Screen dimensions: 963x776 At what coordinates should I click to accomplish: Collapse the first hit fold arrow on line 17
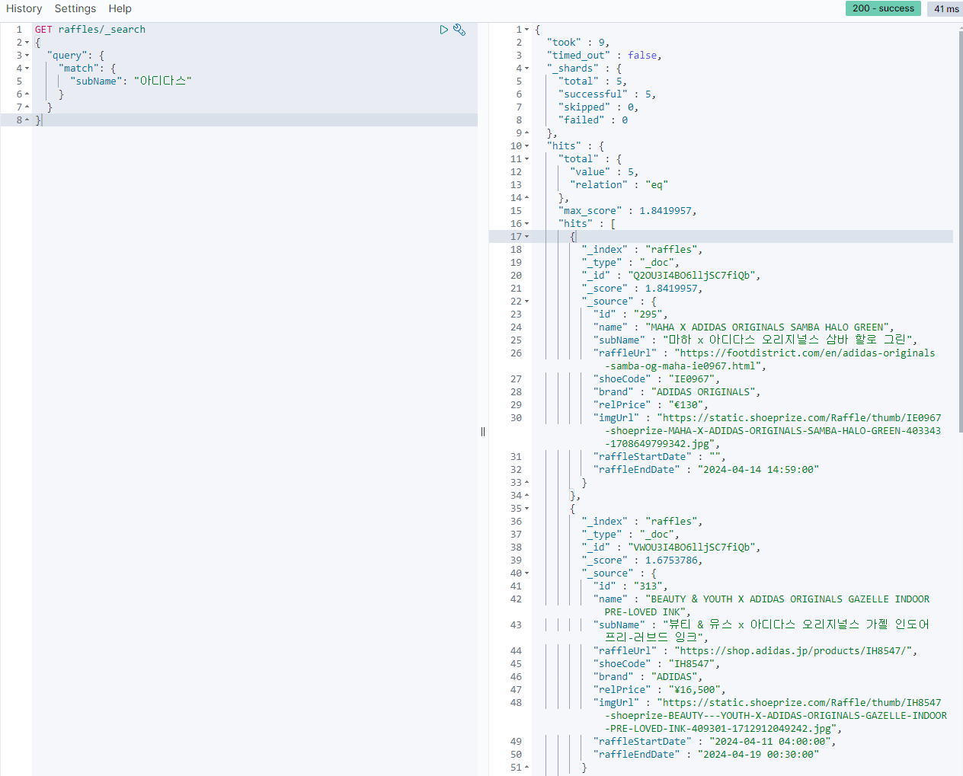click(526, 237)
